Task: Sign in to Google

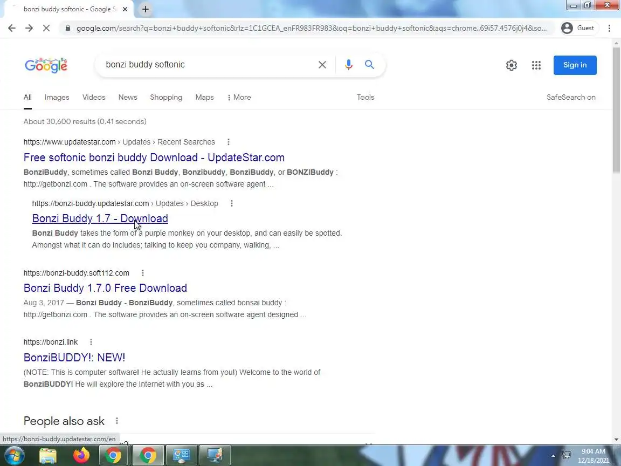Action: tap(575, 65)
